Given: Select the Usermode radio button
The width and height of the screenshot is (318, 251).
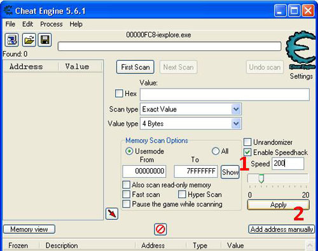Looking at the screenshot, I should [x=129, y=151].
